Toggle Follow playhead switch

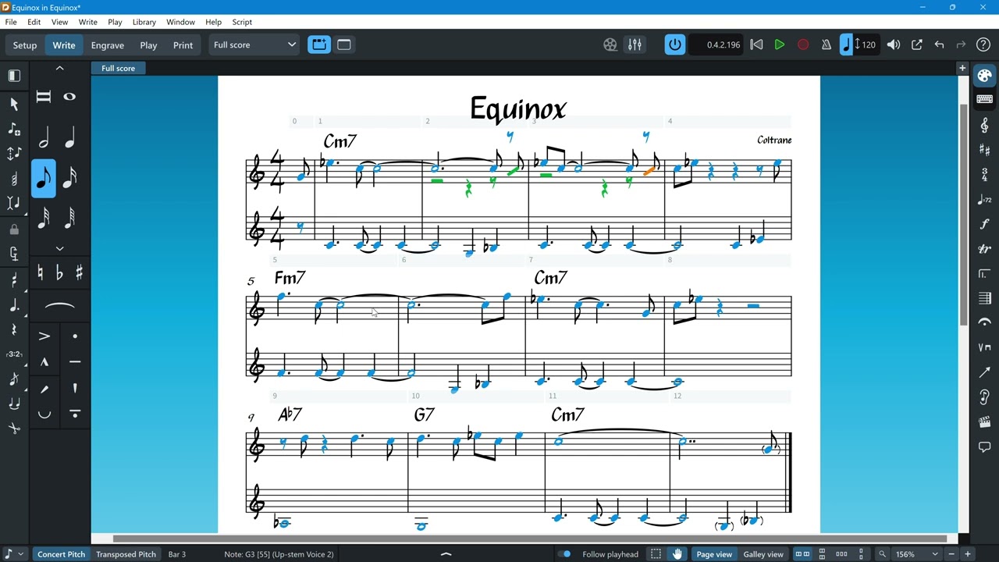coord(564,554)
